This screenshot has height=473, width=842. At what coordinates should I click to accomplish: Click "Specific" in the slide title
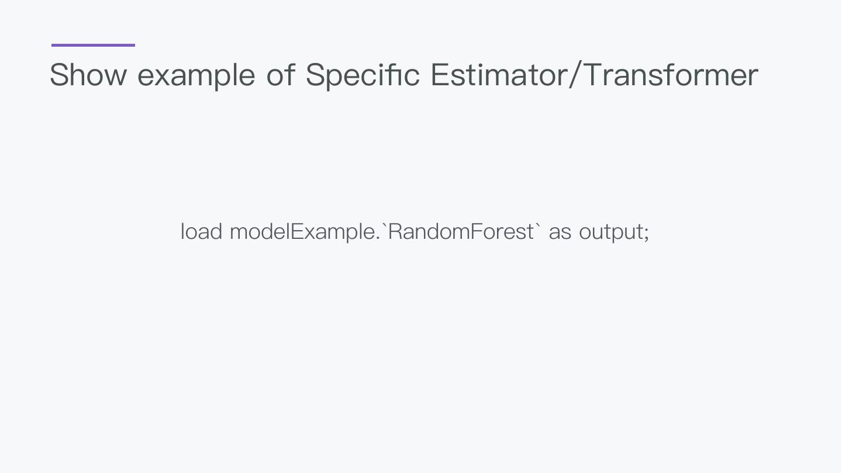363,75
